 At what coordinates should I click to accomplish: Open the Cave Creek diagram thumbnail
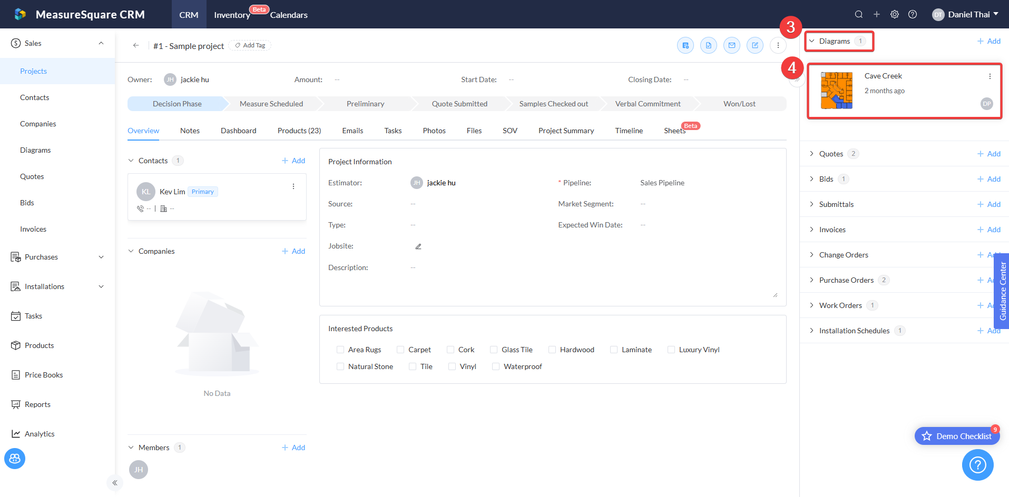pos(837,91)
